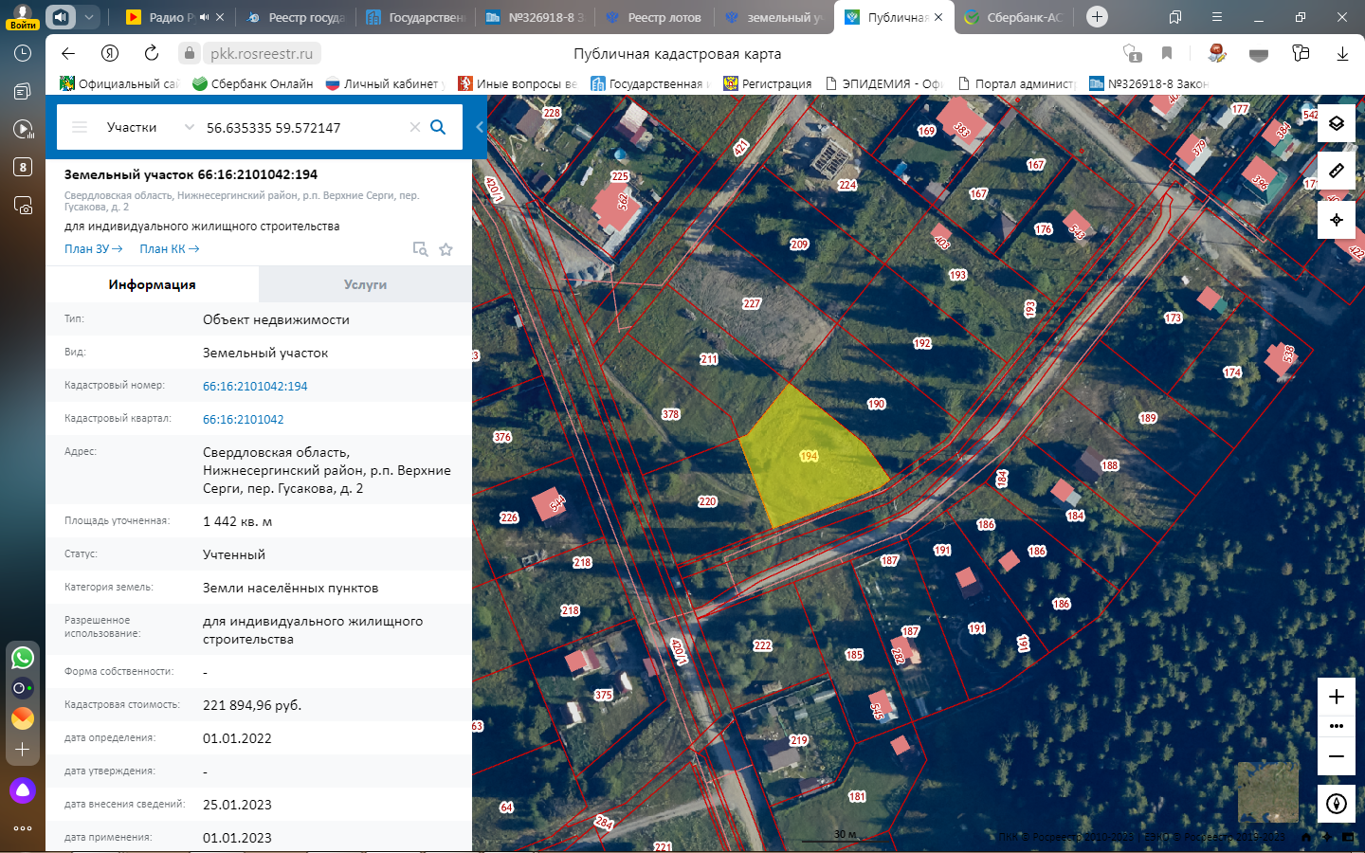Screen dimensions: 1365x853
Task: Open the hamburger menu in the search bar
Action: tap(80, 127)
